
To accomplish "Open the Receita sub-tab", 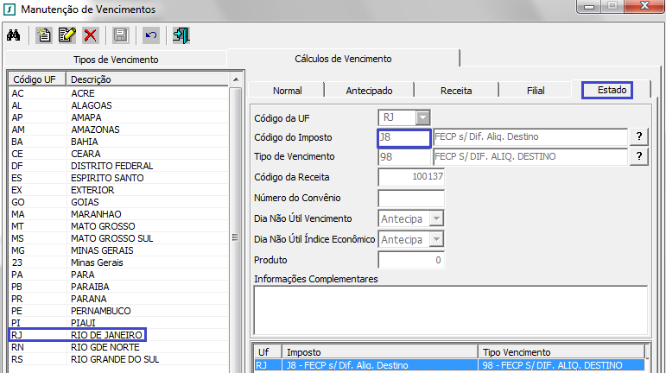I will 456,91.
